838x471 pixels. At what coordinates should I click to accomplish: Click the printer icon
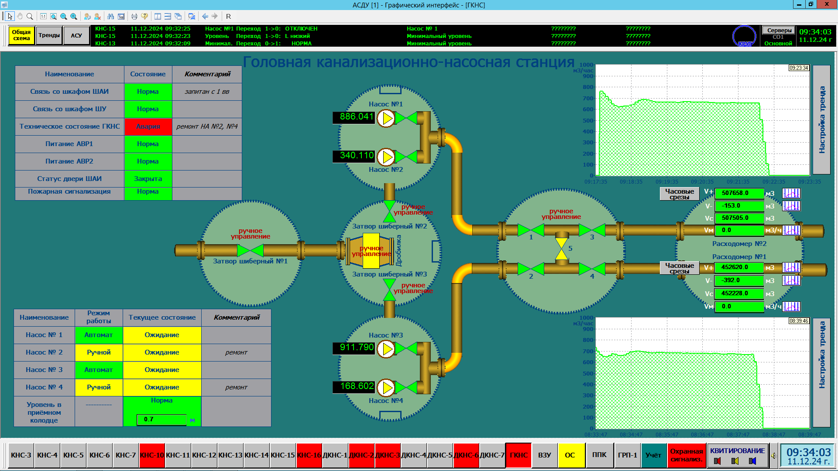[134, 16]
